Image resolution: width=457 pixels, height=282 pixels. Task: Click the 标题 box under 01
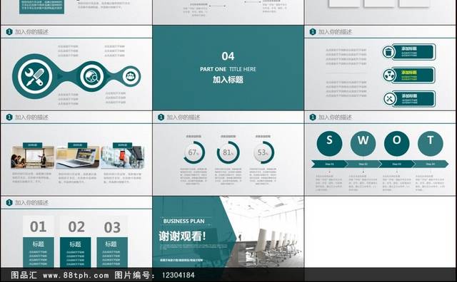[38, 252]
